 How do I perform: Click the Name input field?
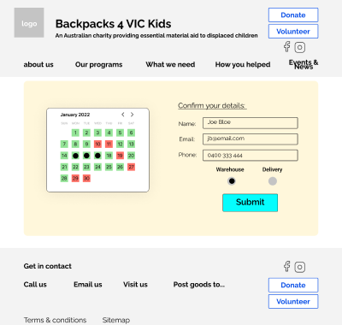point(251,123)
